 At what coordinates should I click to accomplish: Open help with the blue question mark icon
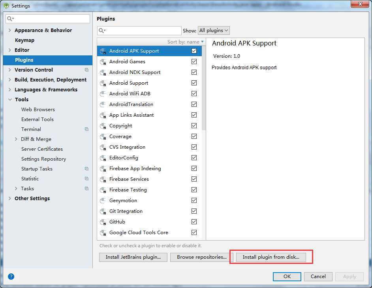click(x=11, y=277)
